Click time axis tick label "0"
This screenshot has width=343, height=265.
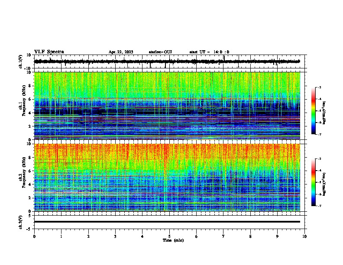click(34, 236)
